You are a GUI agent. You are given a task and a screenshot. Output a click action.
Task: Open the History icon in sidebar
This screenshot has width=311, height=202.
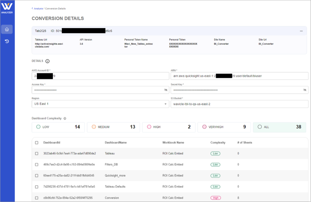pyautogui.click(x=7, y=41)
